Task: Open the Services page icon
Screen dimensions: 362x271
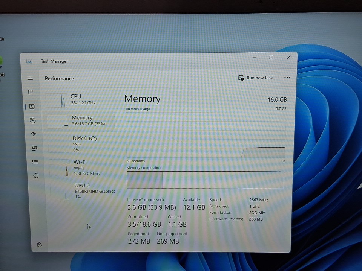Action: click(x=36, y=175)
